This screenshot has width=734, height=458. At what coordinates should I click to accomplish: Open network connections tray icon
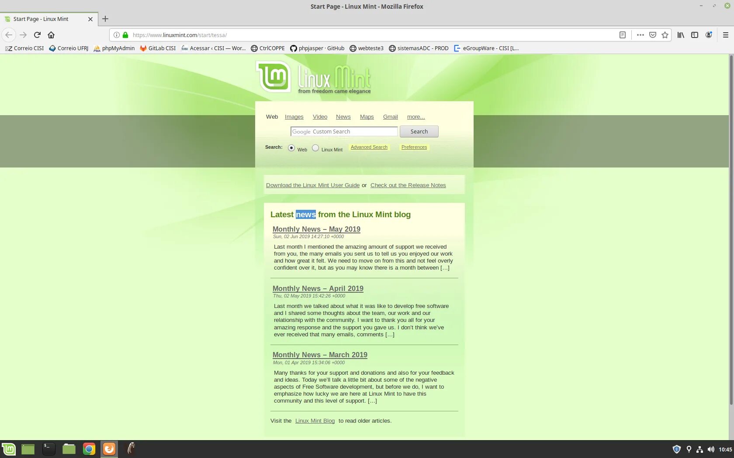(699, 449)
